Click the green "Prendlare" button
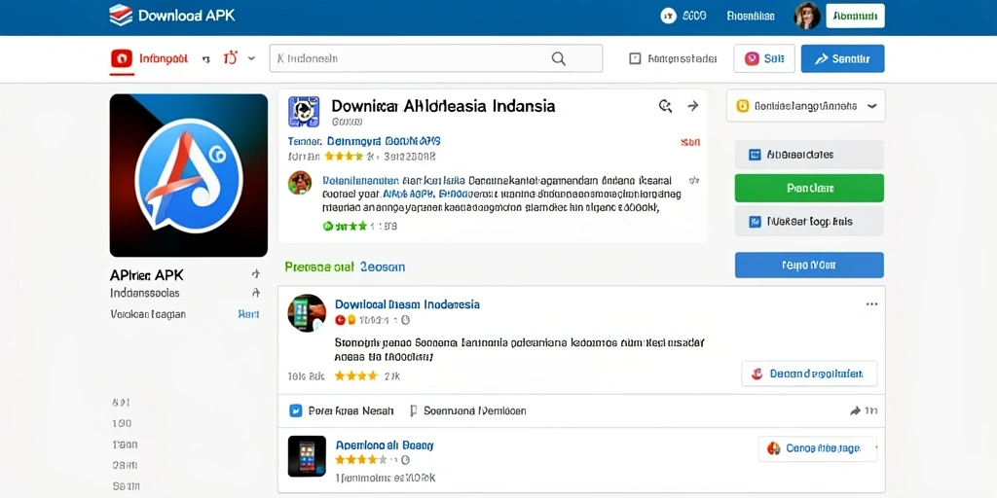The width and height of the screenshot is (997, 498). coord(809,188)
